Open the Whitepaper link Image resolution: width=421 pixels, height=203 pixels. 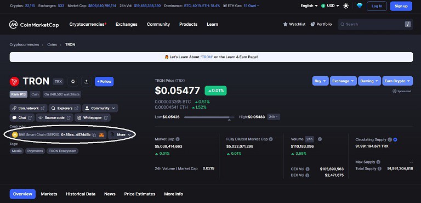92,118
